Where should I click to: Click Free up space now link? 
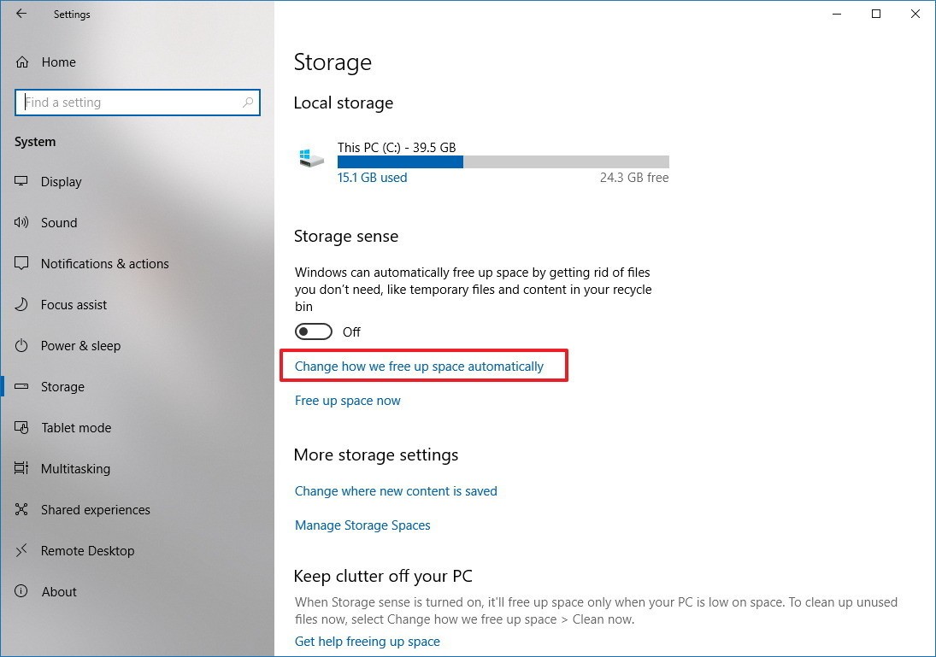point(347,401)
